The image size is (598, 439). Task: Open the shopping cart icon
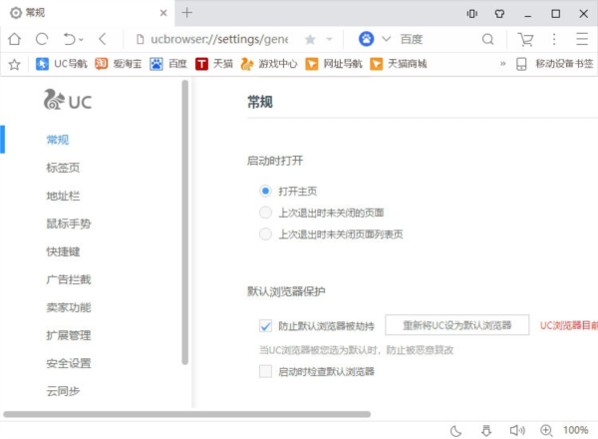click(x=525, y=39)
